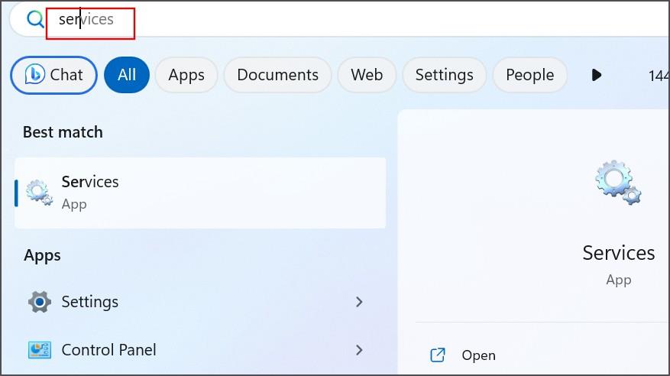Open Bing Chat filter
This screenshot has width=670, height=376.
[53, 75]
